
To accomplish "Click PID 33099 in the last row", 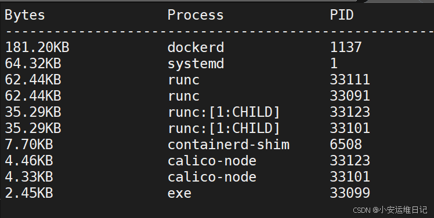I will 350,193.
